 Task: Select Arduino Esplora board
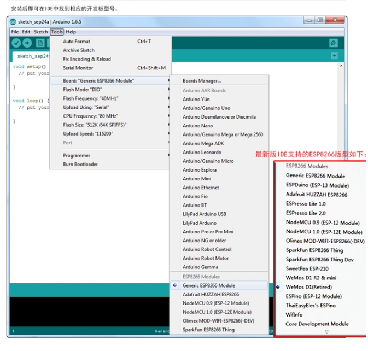[x=219, y=170]
